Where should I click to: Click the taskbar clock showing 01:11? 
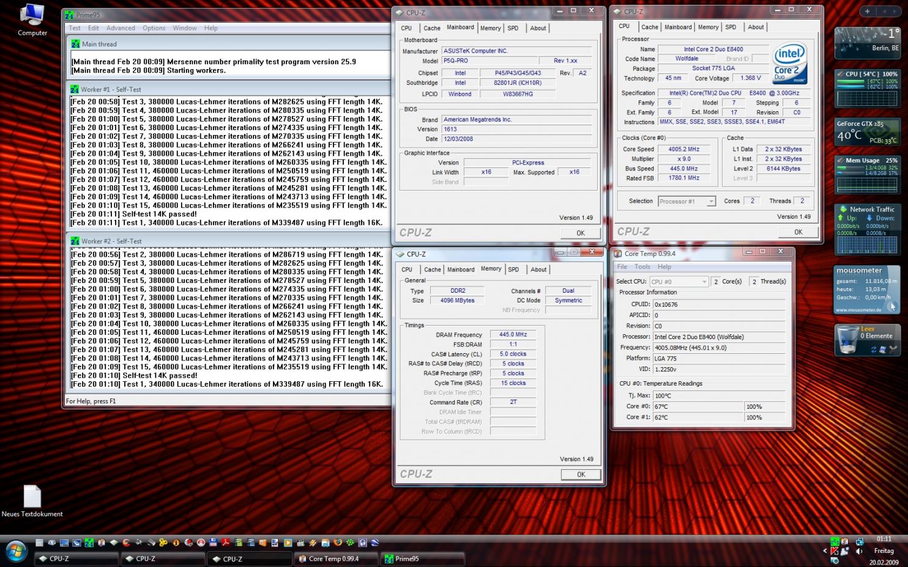coord(884,539)
